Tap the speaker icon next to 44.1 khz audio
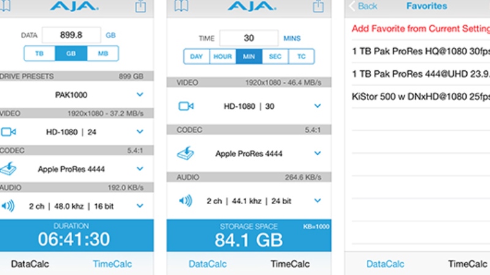490x275 pixels. coord(186,200)
